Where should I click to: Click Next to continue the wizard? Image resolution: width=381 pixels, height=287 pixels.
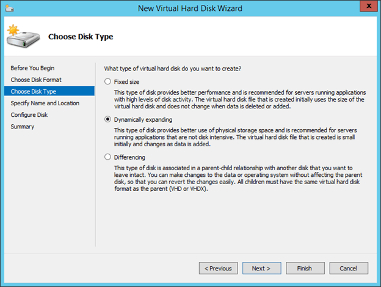pyautogui.click(x=261, y=268)
